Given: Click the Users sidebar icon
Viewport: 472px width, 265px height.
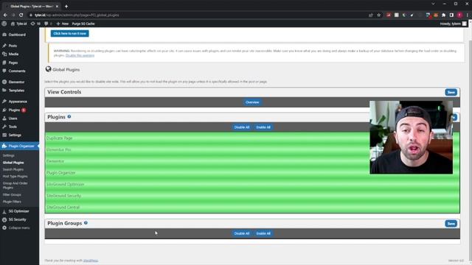Looking at the screenshot, I should tap(4, 119).
